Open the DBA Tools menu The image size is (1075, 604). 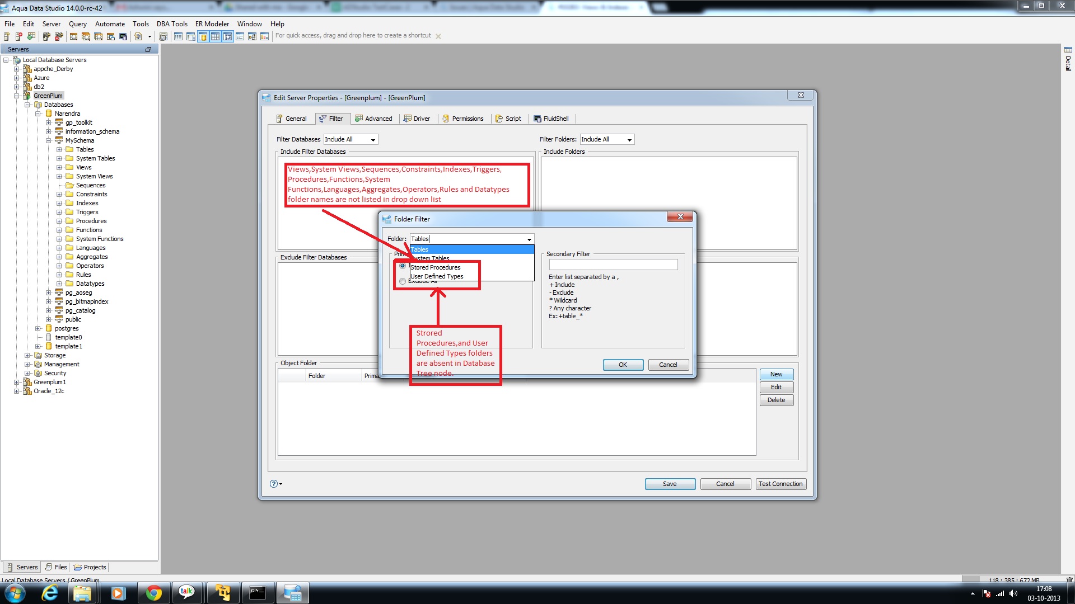tap(171, 24)
